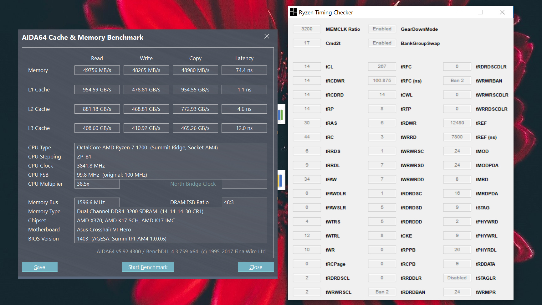
Task: Click the tRRDL value box showing 9
Action: tap(307, 165)
